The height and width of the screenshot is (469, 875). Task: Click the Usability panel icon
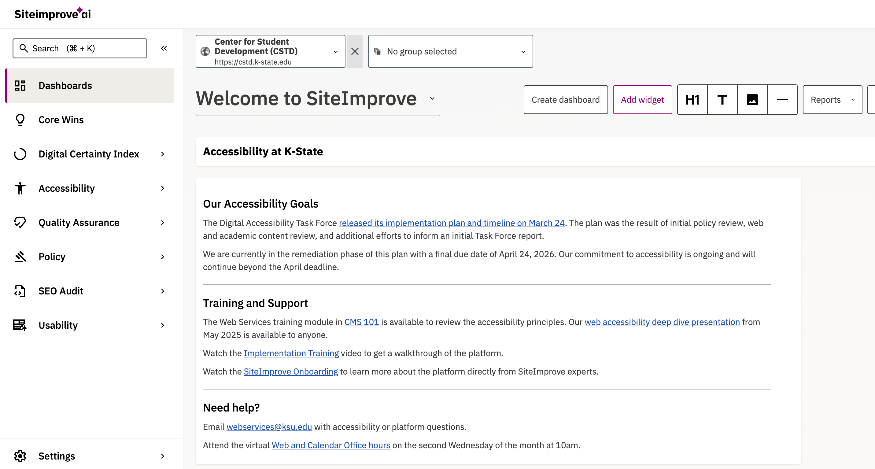(20, 325)
